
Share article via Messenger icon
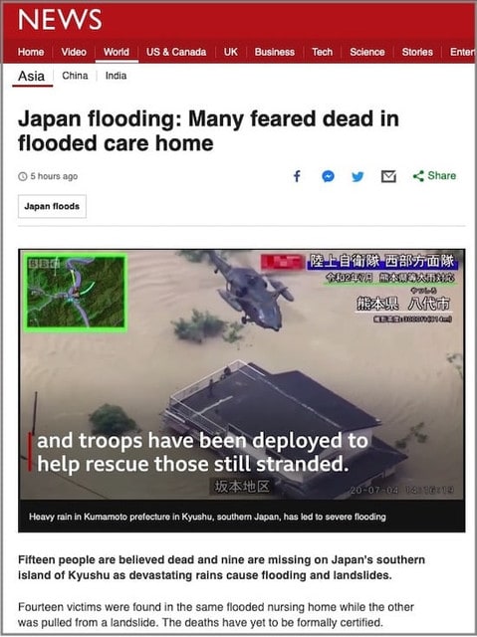click(x=328, y=176)
